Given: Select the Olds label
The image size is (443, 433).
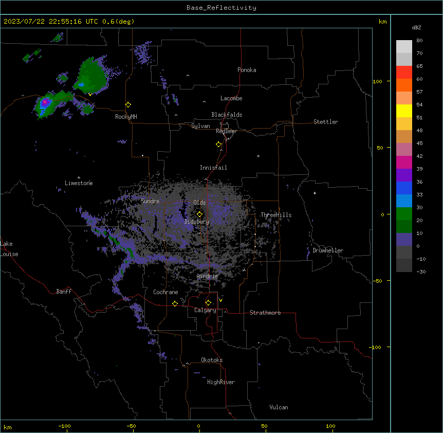Looking at the screenshot, I should 199,203.
